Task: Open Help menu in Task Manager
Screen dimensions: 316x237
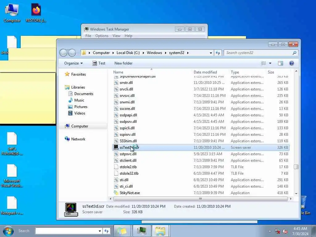Action: click(128, 36)
